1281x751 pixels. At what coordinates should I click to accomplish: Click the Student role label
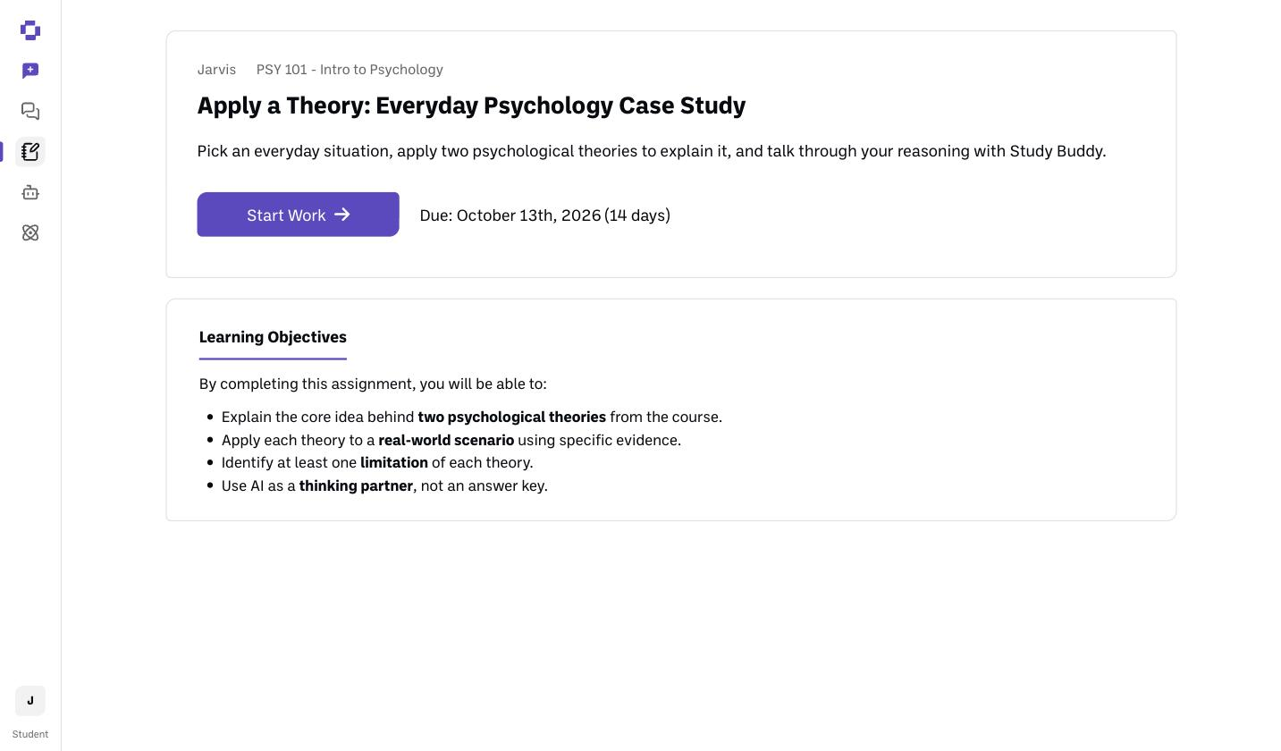coord(30,734)
